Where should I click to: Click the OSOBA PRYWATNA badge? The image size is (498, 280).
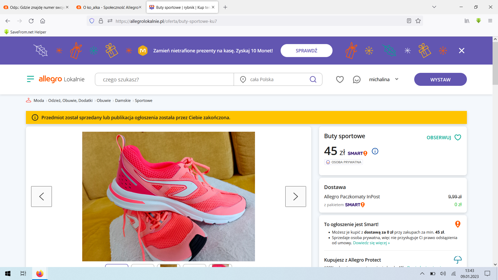(343, 162)
